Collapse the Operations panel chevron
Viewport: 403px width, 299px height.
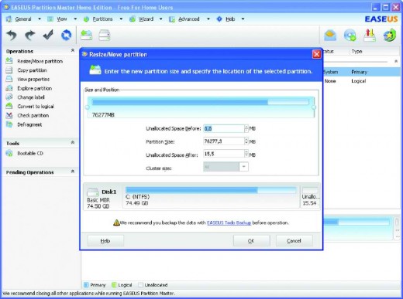coord(73,50)
